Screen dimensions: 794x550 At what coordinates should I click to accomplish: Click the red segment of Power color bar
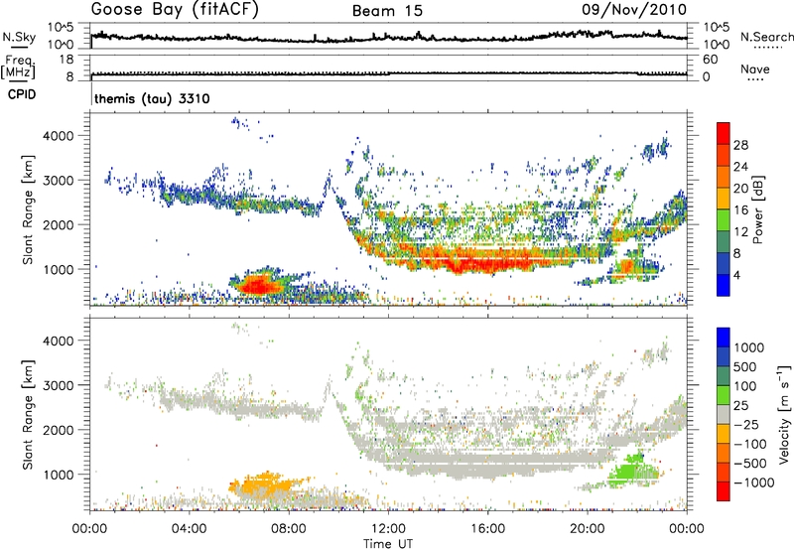pos(724,133)
